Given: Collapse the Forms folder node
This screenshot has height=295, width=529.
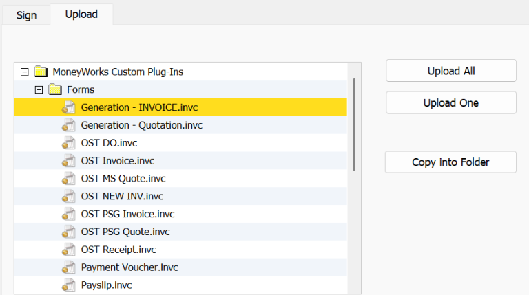Looking at the screenshot, I should click(x=39, y=89).
